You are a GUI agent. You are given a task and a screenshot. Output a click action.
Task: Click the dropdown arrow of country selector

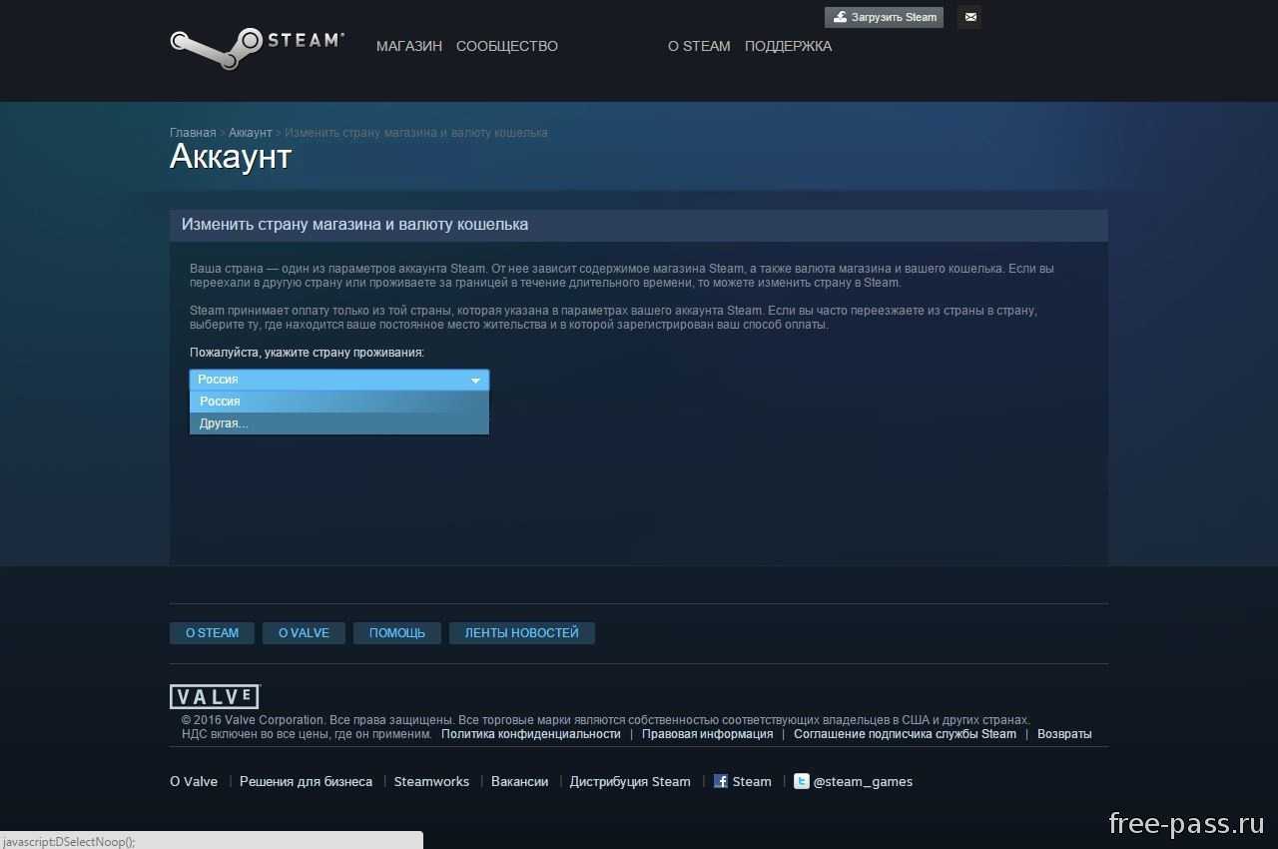pyautogui.click(x=476, y=381)
